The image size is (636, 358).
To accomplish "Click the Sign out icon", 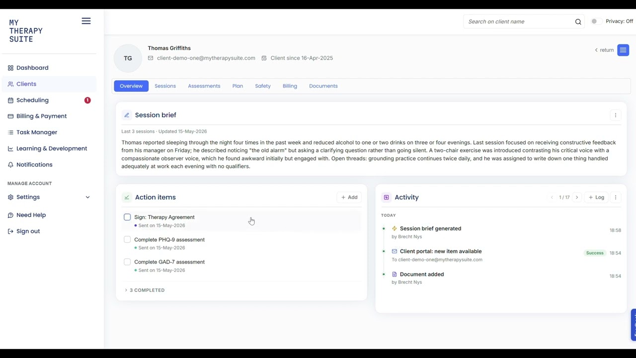I will (x=10, y=231).
